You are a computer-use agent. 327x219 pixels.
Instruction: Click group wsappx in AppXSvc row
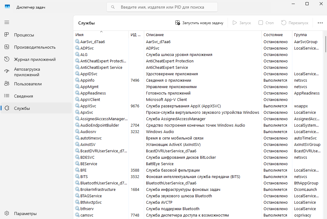301,106
